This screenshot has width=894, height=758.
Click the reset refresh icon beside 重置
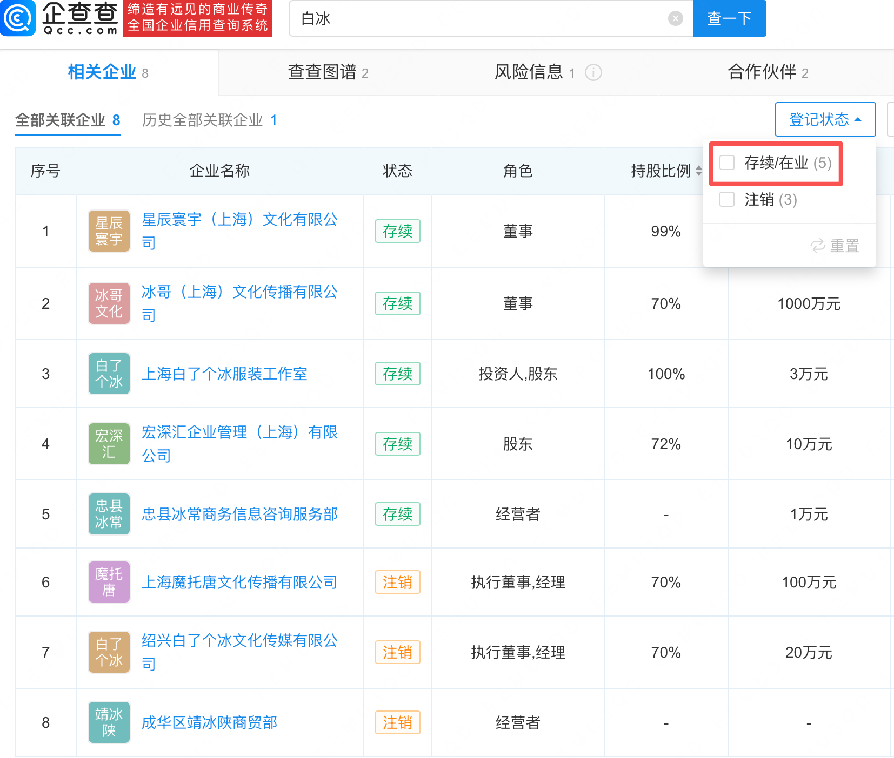(817, 246)
